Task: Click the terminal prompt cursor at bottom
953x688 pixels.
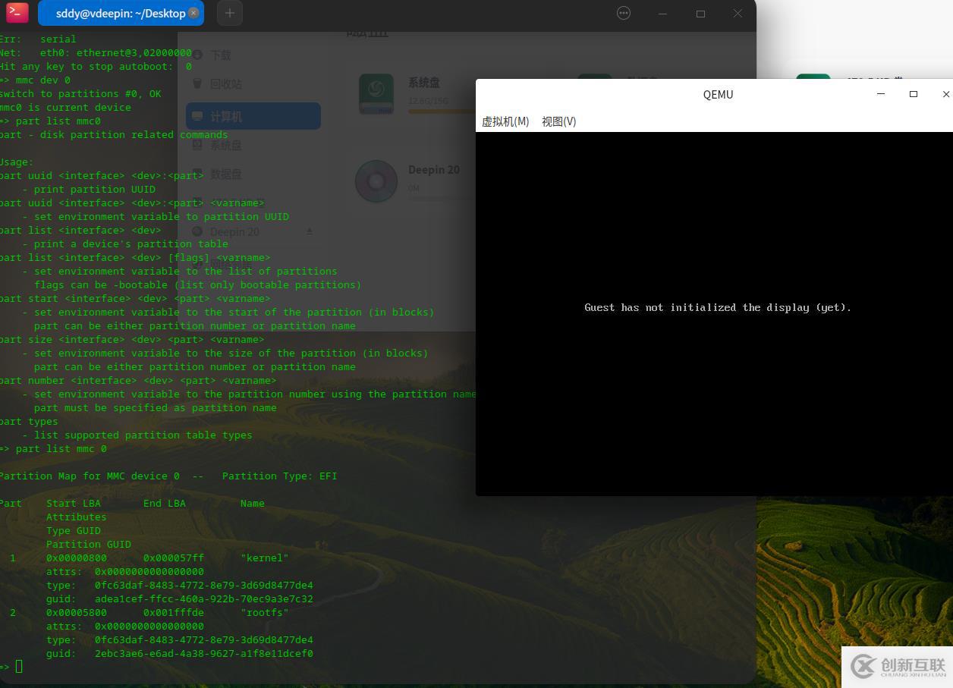Action: pos(19,666)
